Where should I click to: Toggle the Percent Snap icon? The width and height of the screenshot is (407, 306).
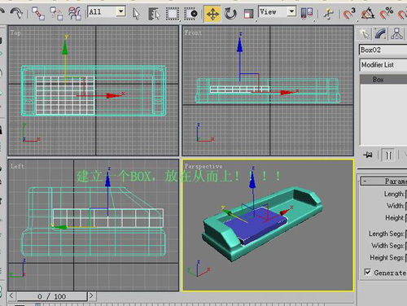[387, 14]
